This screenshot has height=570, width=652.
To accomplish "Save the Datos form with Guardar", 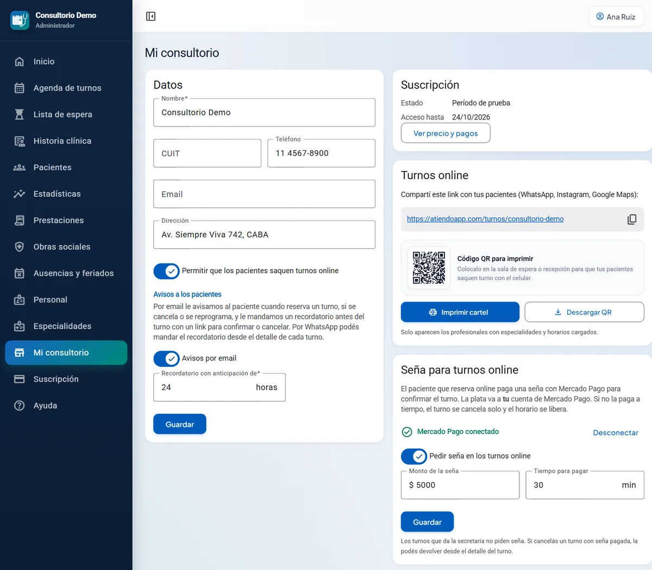I will click(180, 425).
